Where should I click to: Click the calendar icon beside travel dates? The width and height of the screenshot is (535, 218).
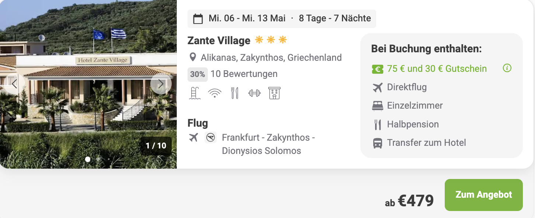coord(198,19)
